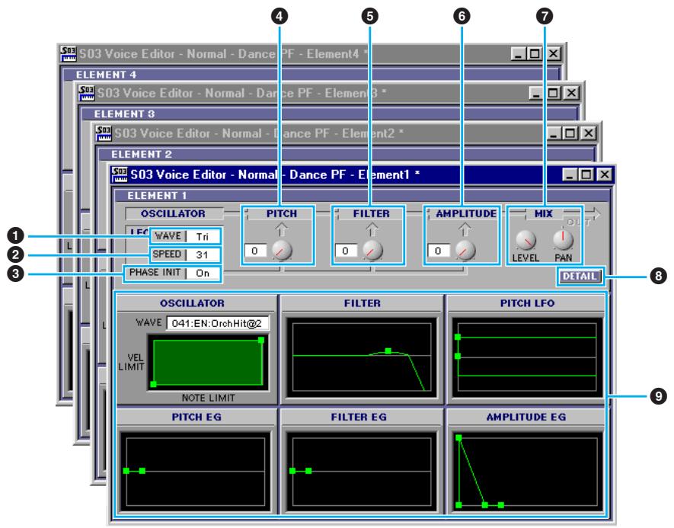This screenshot has width=674, height=528.
Task: Click the S03 app icon in Element3 window title bar
Action: pos(86,93)
